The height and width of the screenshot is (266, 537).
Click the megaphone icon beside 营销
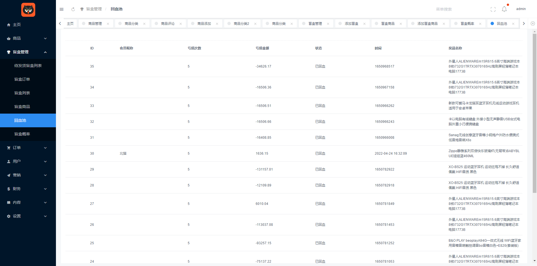click(x=9, y=175)
